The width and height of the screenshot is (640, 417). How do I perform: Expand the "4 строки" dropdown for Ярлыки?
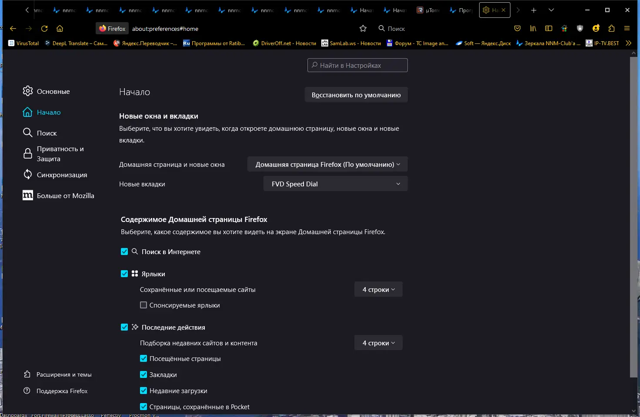click(x=378, y=289)
